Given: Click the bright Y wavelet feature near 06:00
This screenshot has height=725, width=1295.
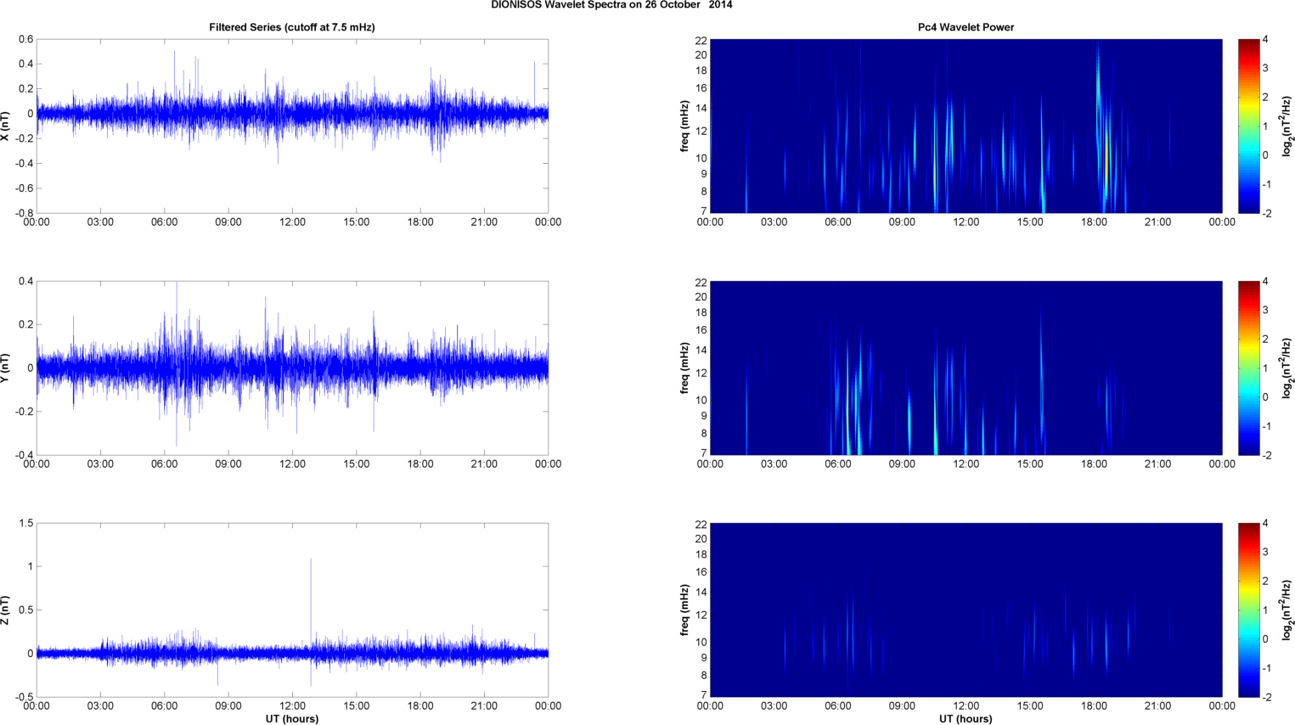Looking at the screenshot, I should coord(847,407).
